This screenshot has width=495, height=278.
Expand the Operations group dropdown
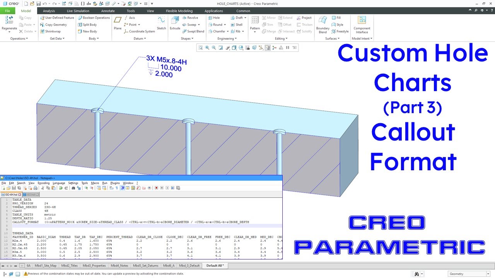[x=19, y=39]
